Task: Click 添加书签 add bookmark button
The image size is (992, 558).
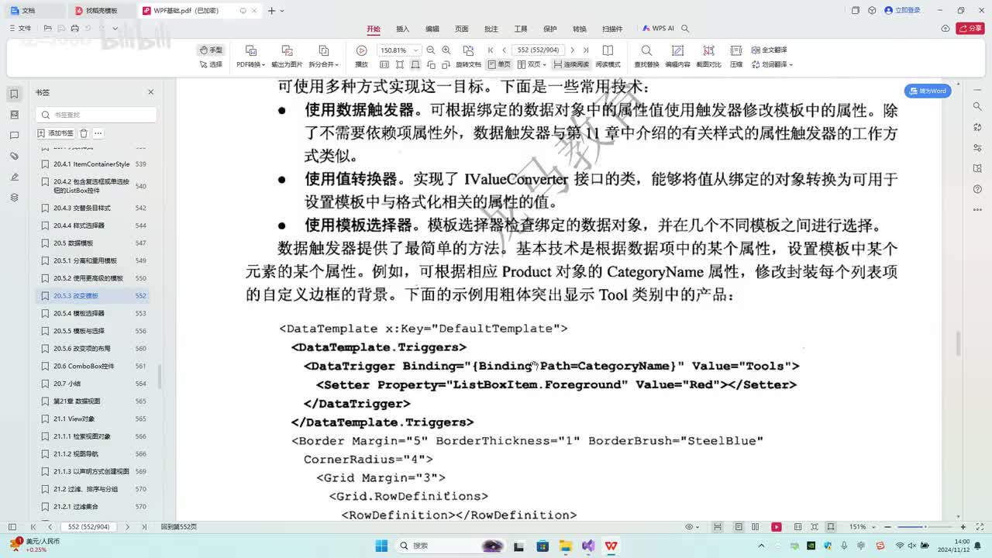Action: pyautogui.click(x=56, y=133)
